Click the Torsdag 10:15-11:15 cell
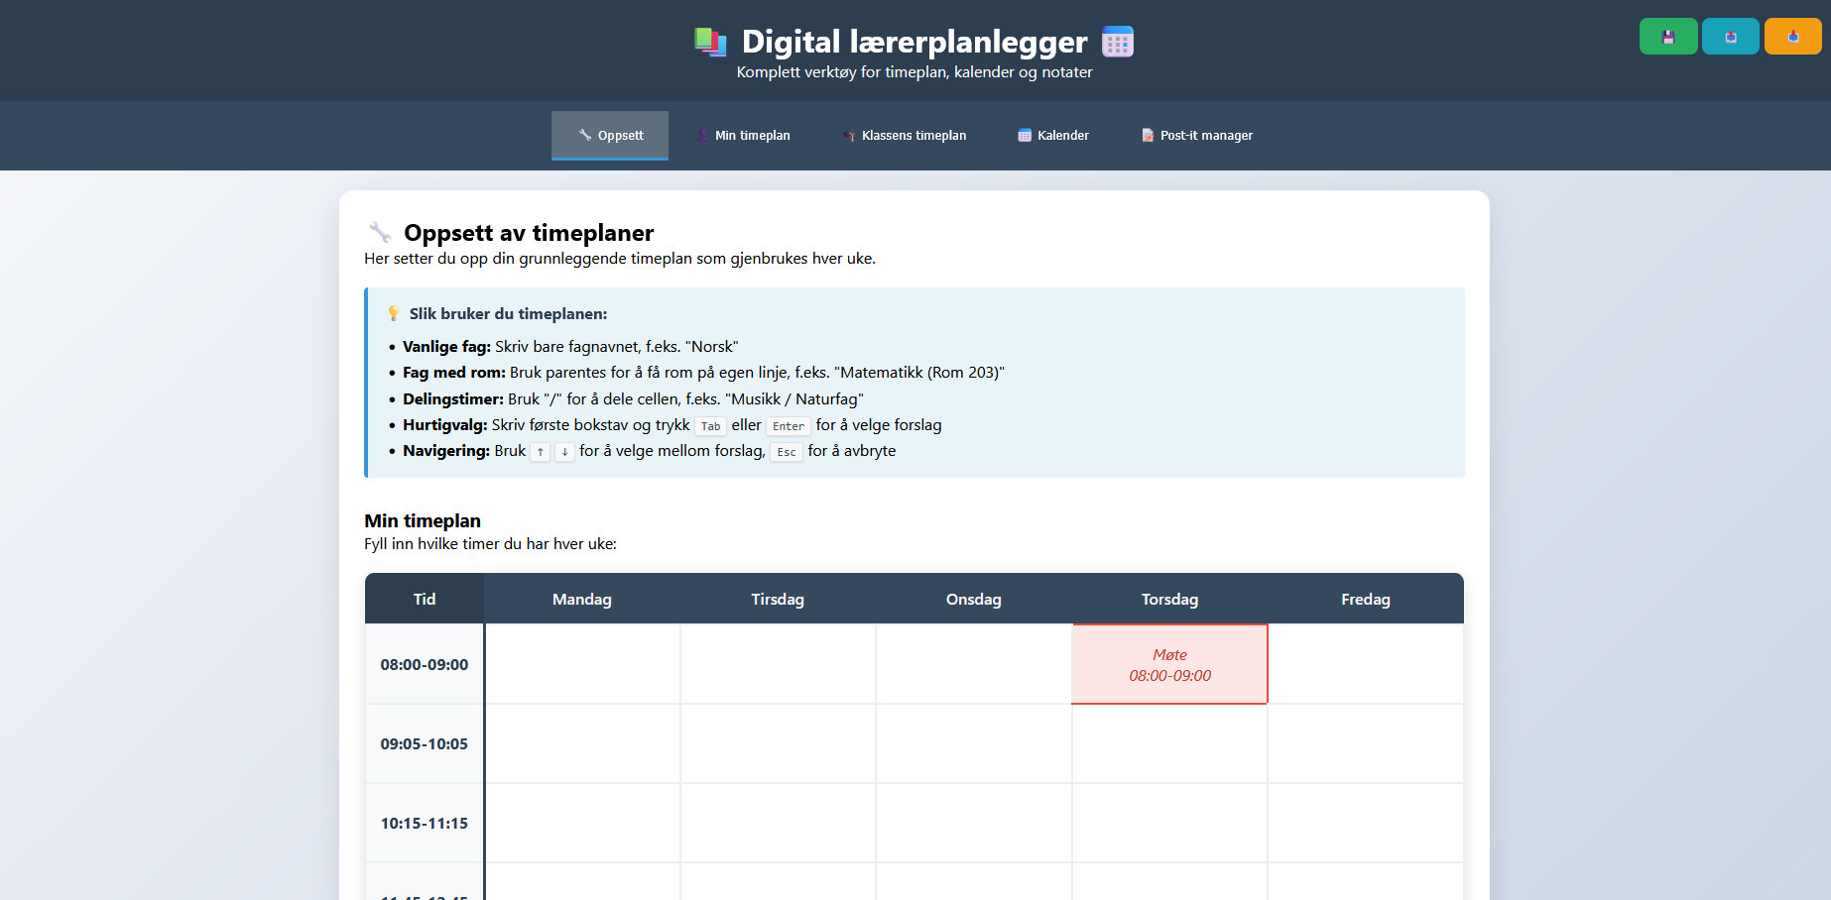1831x900 pixels. pyautogui.click(x=1169, y=823)
